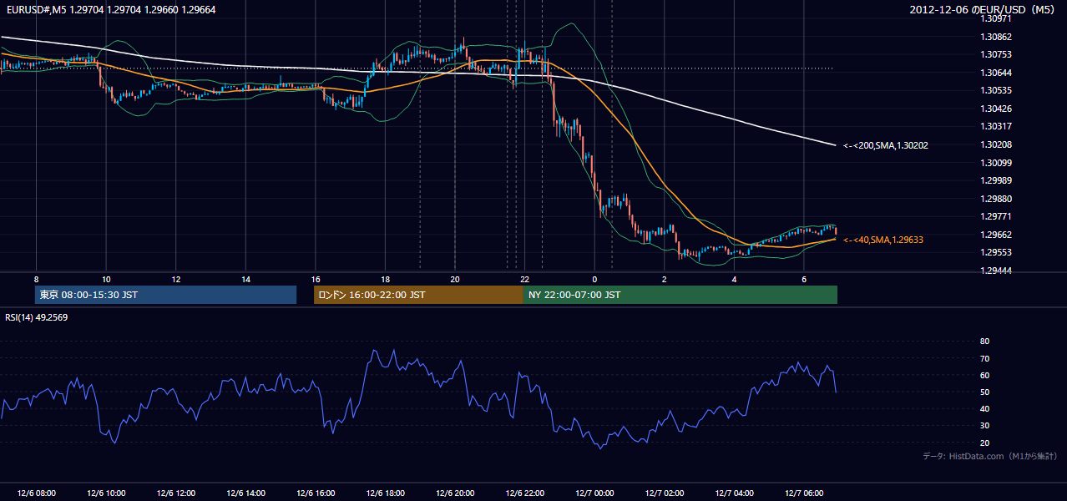Click the 2012-12-06 EUR/USD (M5) title

pyautogui.click(x=984, y=9)
